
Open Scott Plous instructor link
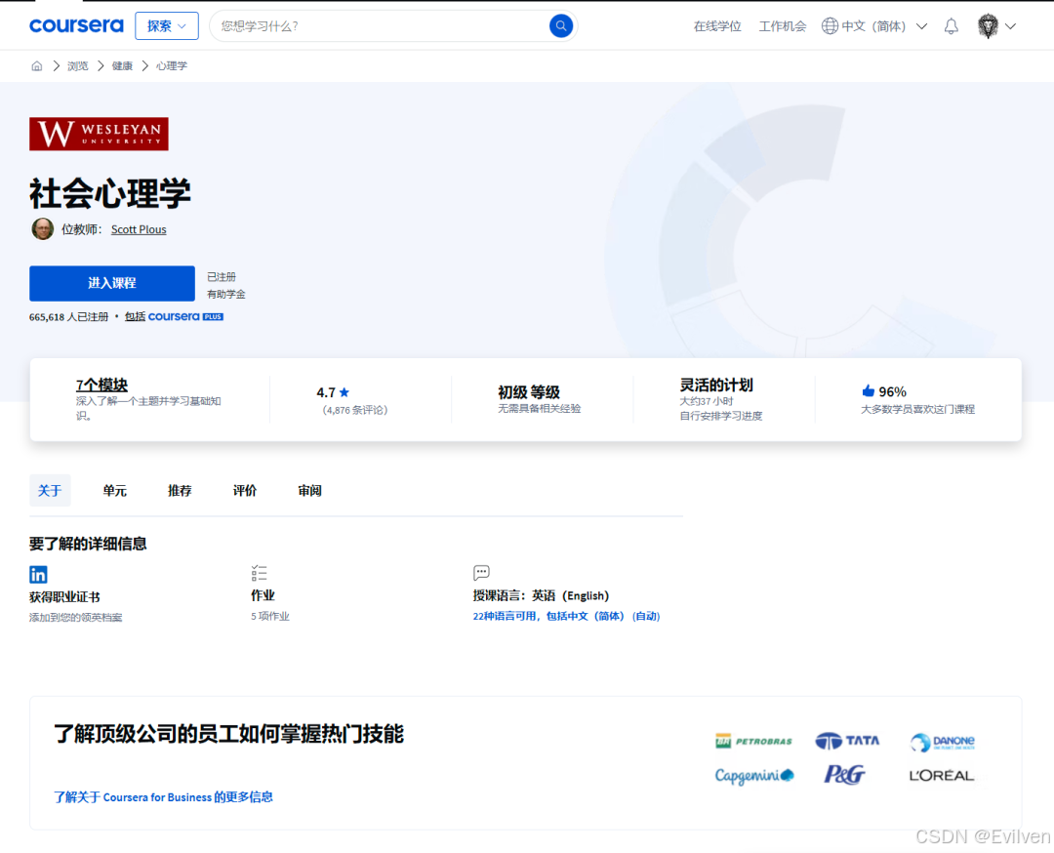point(139,229)
